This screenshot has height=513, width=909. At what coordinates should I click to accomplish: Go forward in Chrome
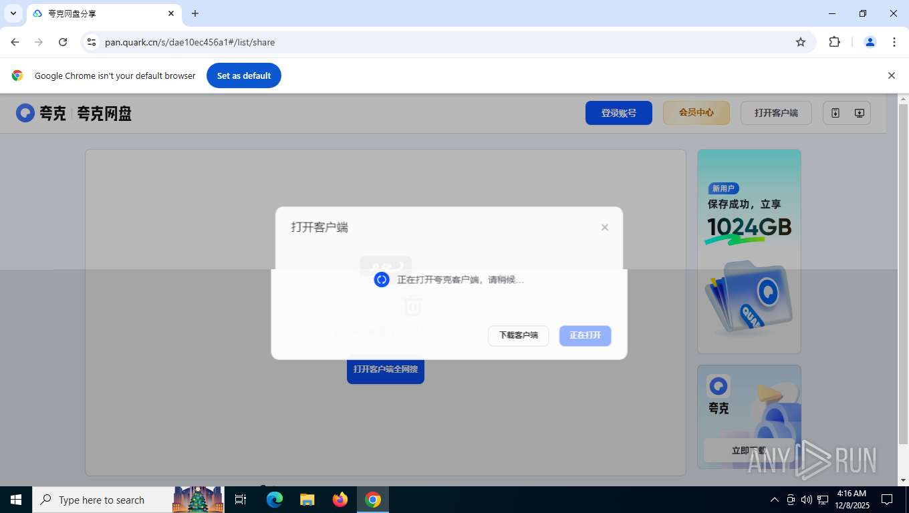click(39, 42)
